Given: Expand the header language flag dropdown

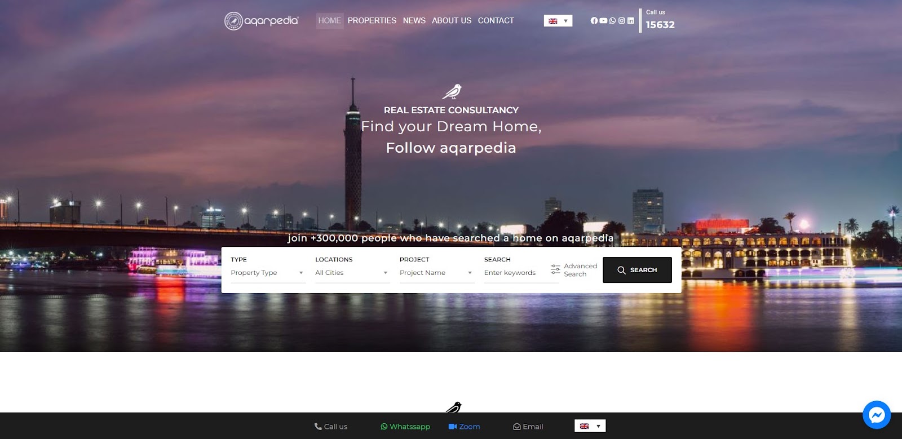Looking at the screenshot, I should 558,21.
